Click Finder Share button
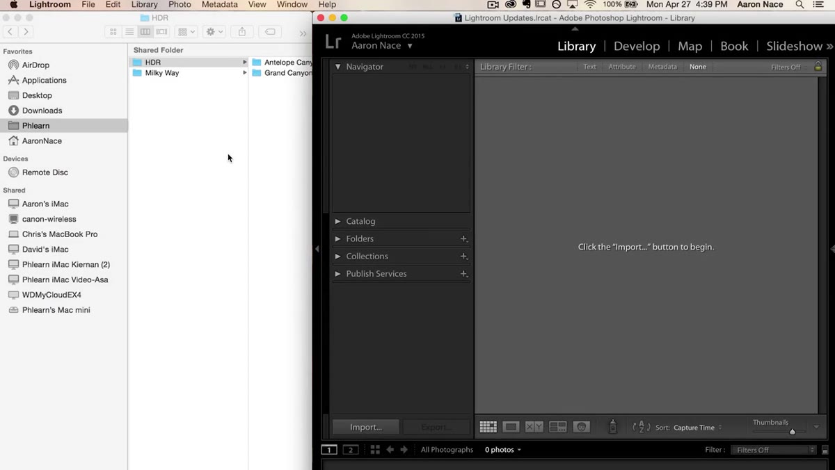 [x=242, y=32]
